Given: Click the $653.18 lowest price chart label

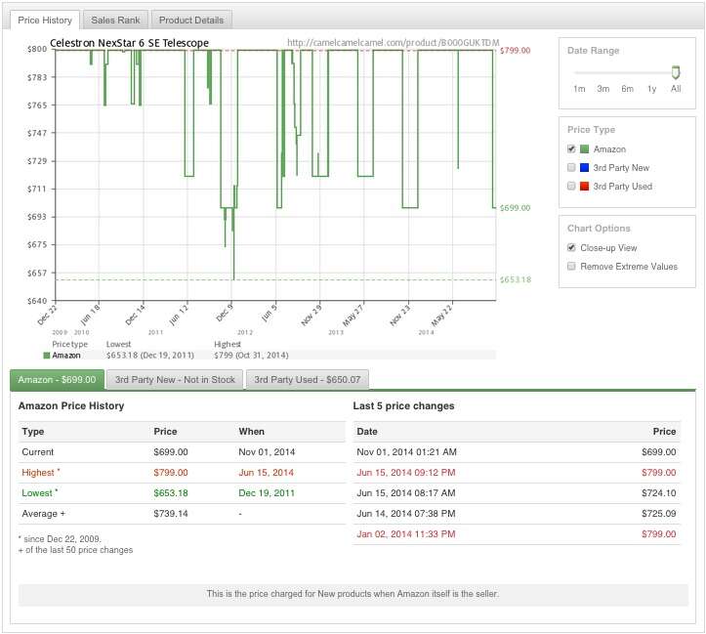Looking at the screenshot, I should (x=516, y=279).
